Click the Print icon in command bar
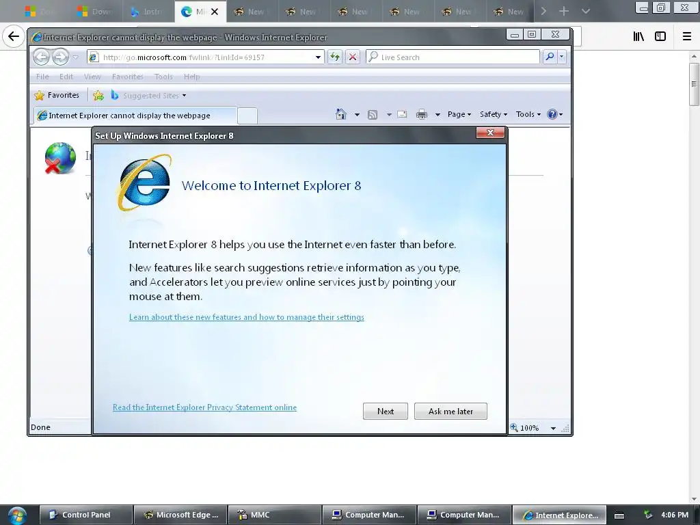 [x=421, y=115]
